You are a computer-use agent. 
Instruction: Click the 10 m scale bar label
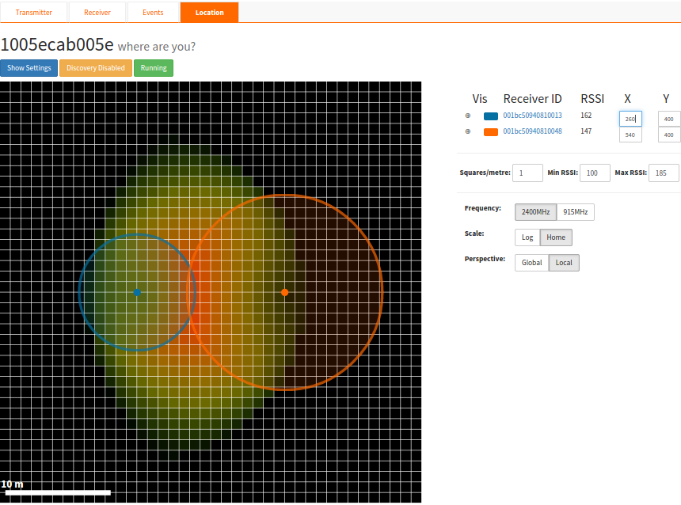coord(12,484)
